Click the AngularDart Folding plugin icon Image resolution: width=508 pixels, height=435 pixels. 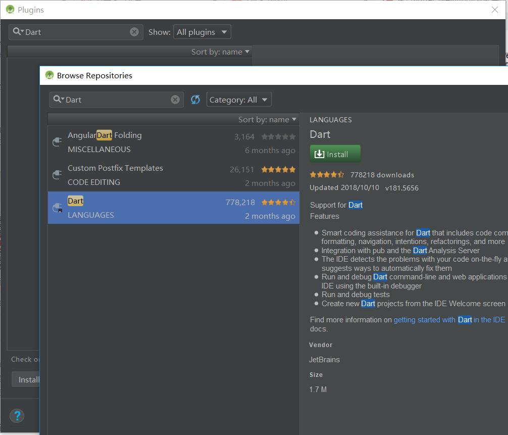pyautogui.click(x=58, y=141)
